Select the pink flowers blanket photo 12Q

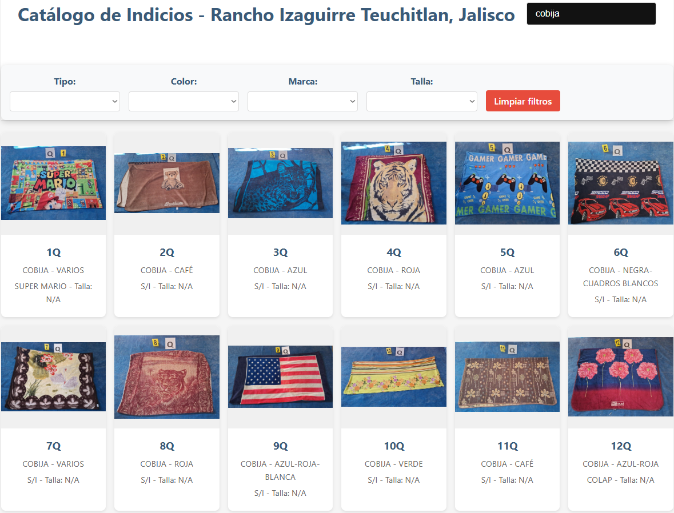621,377
